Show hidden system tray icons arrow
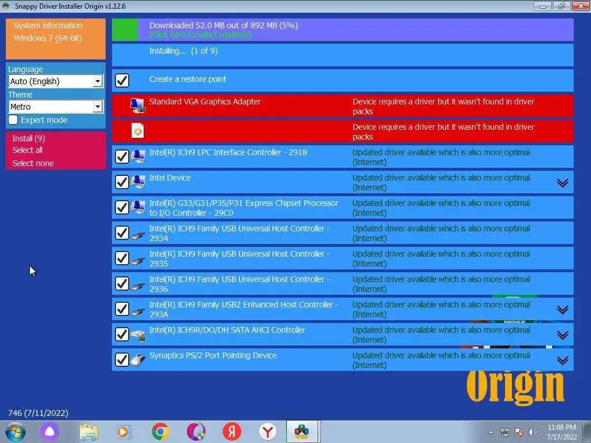 [x=491, y=432]
